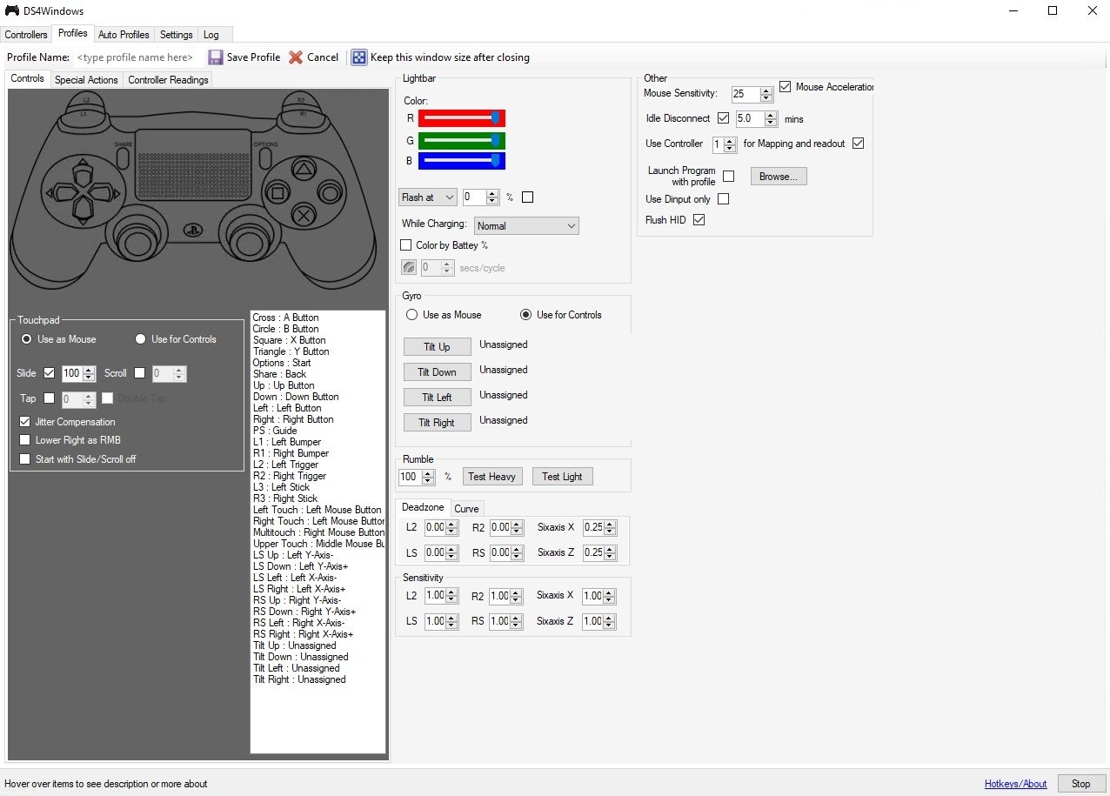1110x796 pixels.
Task: Switch to the Curve tab
Action: (466, 509)
